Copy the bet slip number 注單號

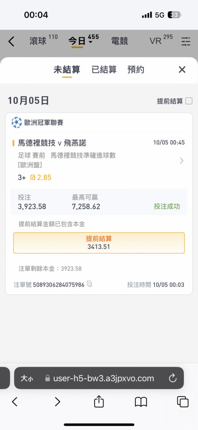coord(89,283)
